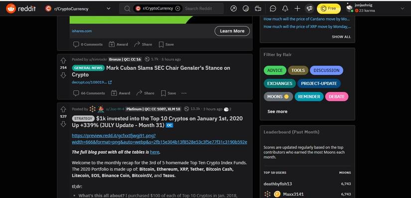Award the Mark Cuban post
Screen dimensions: 411x198
click(121, 93)
